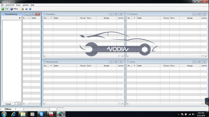Viewport: 209px width, 117px height.
Task: Open the Extras menu
Action: [18, 5]
